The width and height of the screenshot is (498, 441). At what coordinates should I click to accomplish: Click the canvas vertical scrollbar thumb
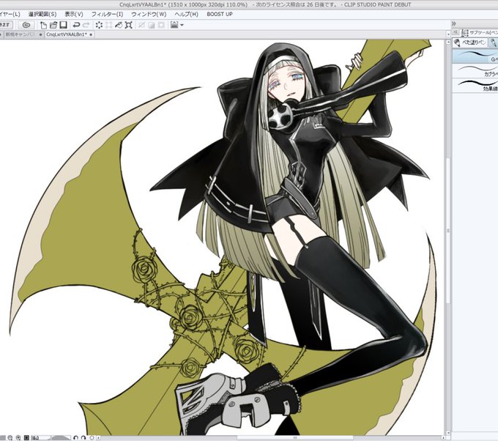tap(448, 230)
